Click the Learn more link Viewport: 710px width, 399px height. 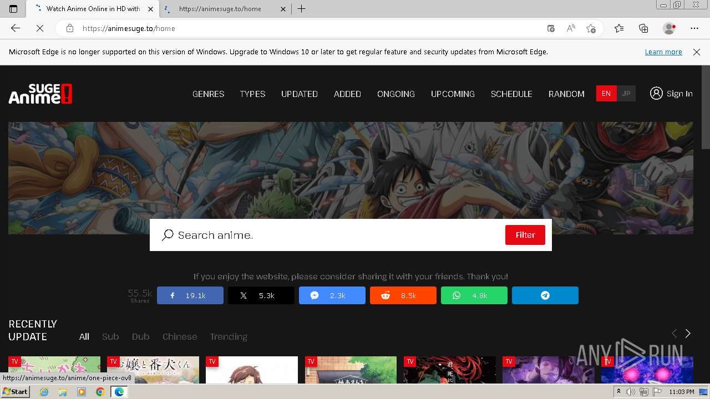(x=663, y=52)
